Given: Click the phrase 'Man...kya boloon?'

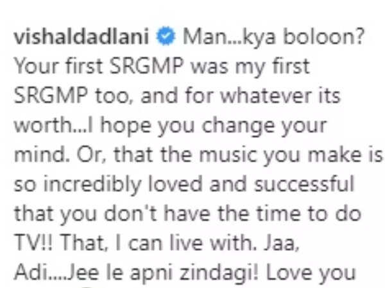Looking at the screenshot, I should [273, 38].
